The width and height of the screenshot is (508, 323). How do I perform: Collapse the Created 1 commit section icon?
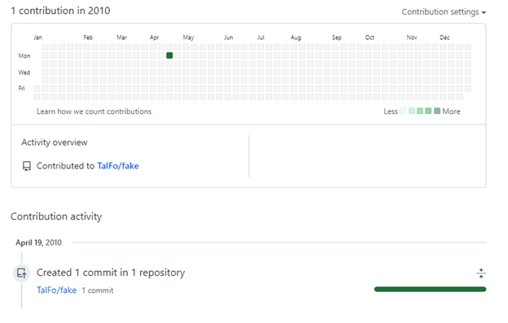(481, 273)
